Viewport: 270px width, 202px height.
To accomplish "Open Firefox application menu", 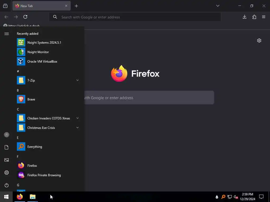I will [264, 17].
